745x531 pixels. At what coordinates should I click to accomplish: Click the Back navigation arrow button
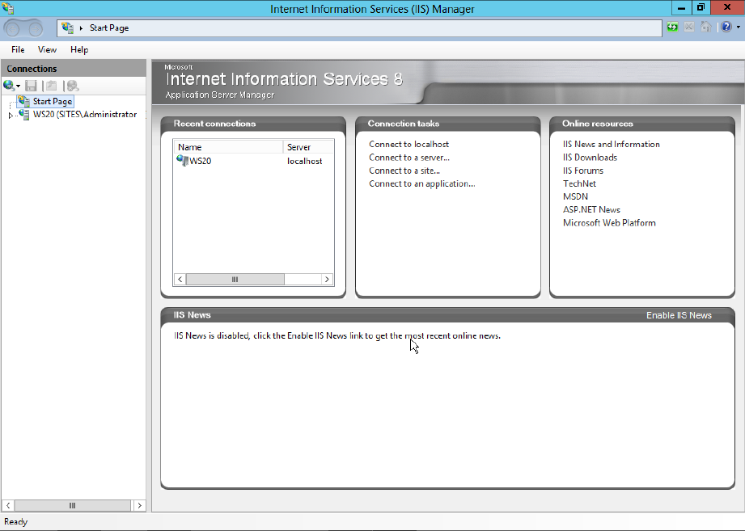pos(13,29)
